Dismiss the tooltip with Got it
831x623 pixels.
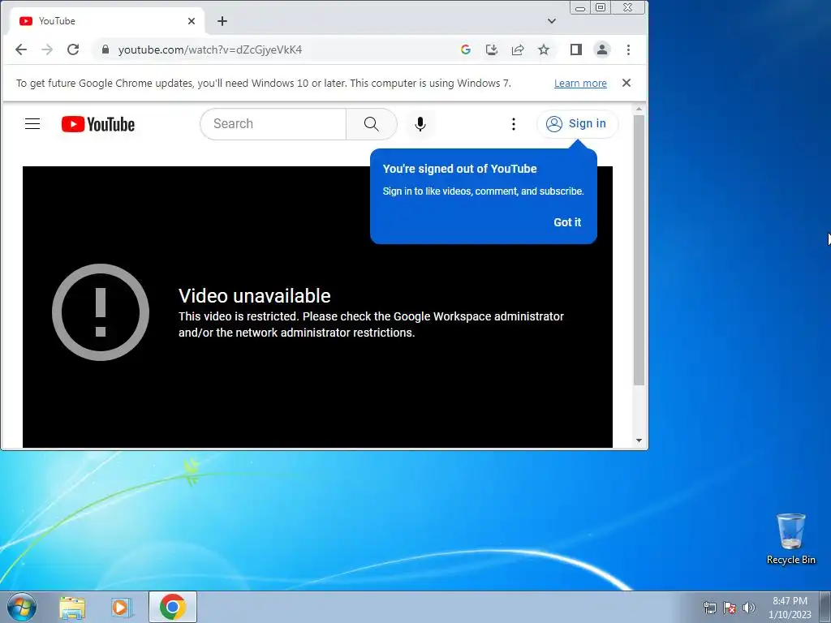pos(567,222)
